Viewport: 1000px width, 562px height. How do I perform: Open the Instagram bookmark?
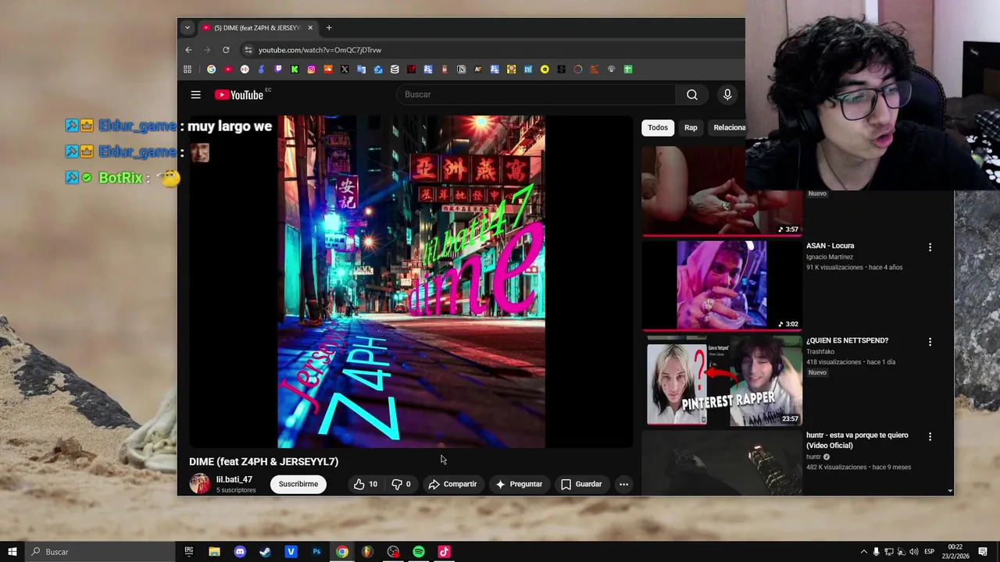(311, 69)
